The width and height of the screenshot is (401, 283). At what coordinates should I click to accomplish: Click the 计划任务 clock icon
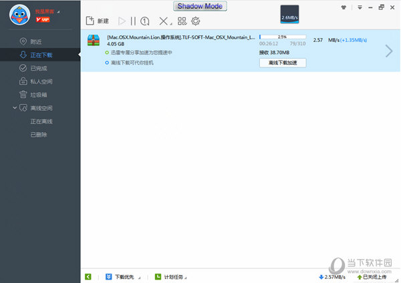coord(158,276)
